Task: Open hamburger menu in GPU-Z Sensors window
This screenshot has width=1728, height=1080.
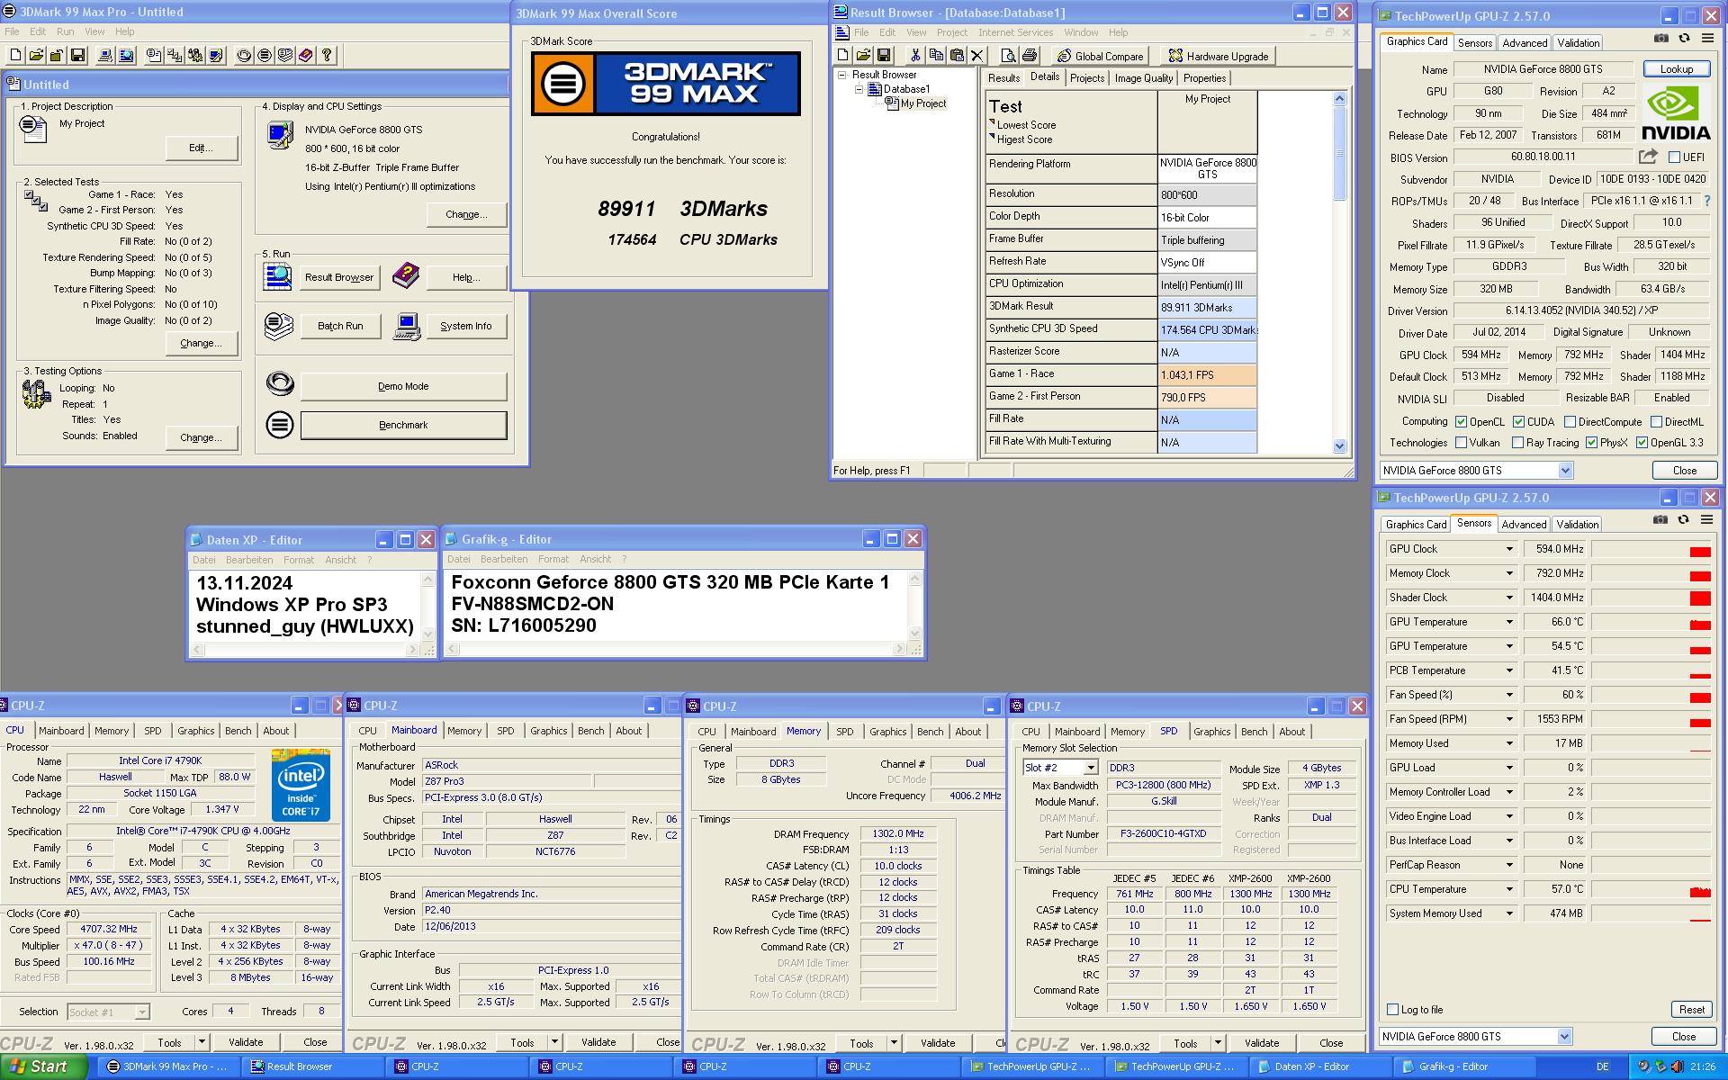Action: point(1706,519)
